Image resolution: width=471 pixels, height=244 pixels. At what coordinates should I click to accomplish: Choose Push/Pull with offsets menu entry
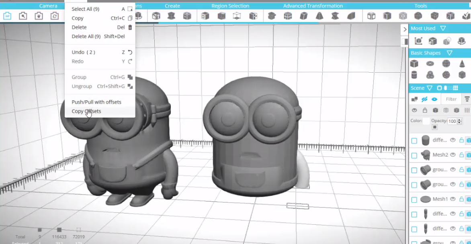100,102
